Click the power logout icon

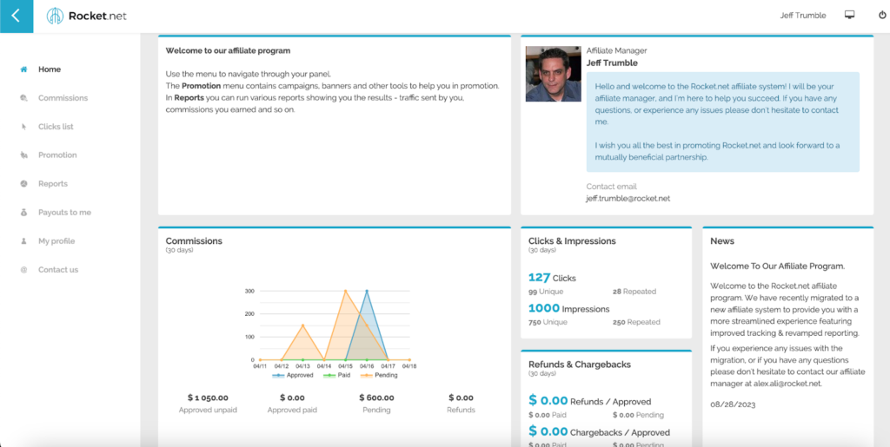click(882, 16)
